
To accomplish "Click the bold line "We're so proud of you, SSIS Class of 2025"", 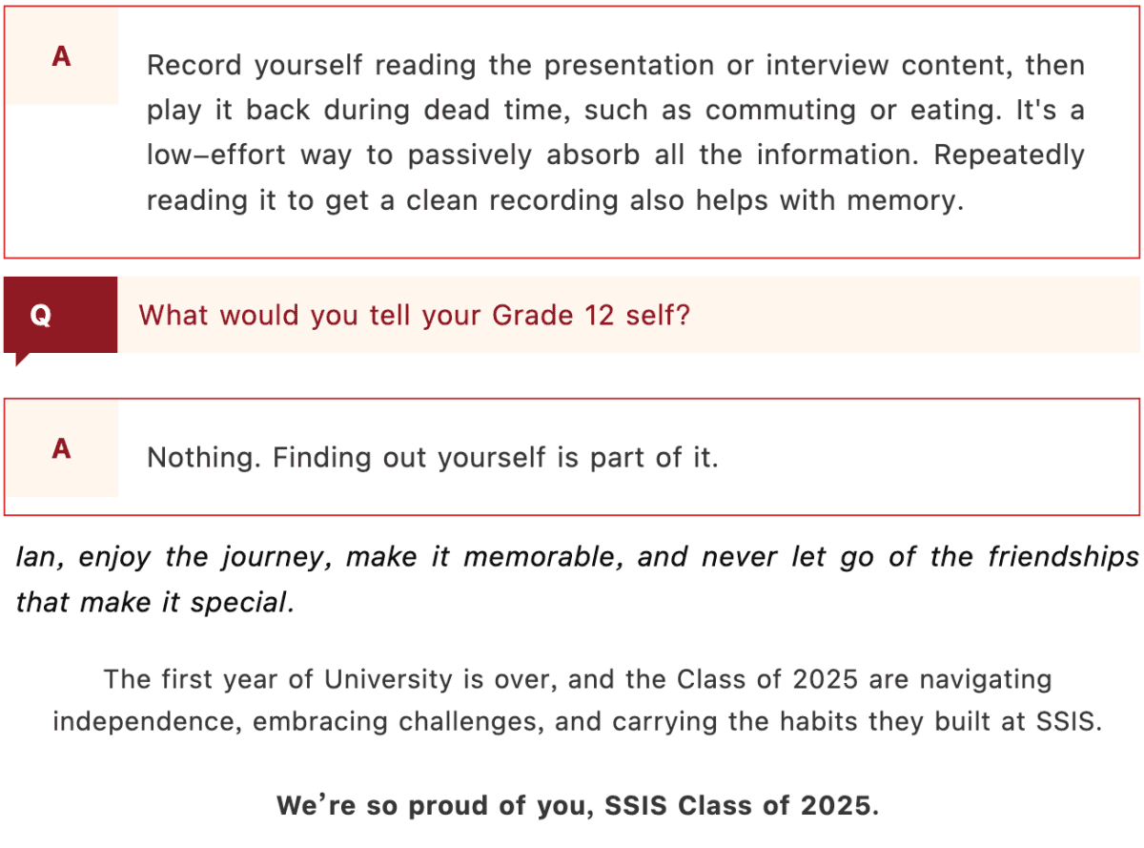I will (578, 806).
